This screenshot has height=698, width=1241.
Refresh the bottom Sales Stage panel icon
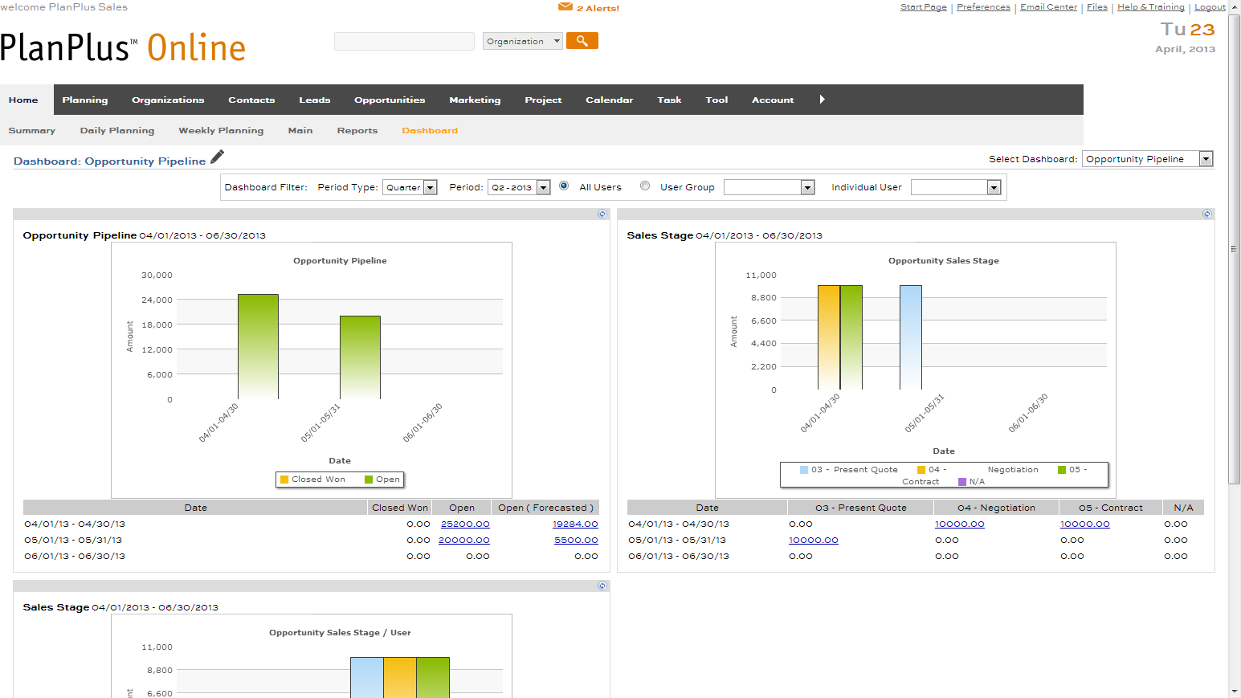coord(602,586)
